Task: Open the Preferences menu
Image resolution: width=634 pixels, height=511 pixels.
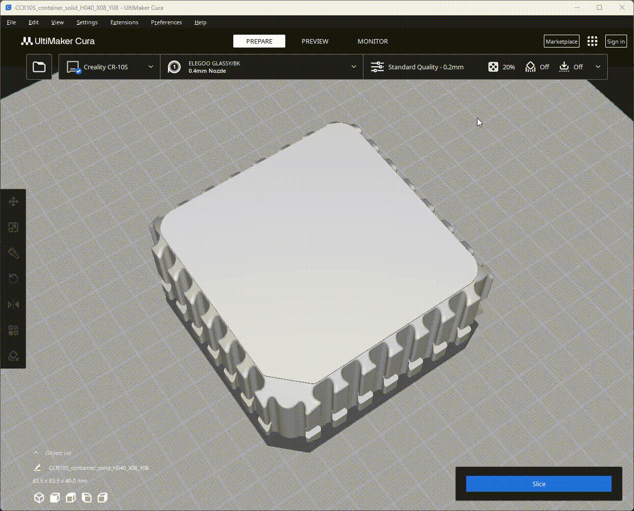Action: coord(166,22)
